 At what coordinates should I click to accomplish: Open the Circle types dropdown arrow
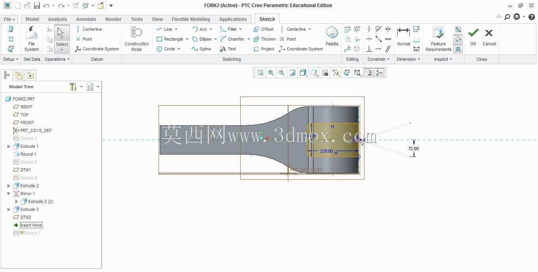(x=179, y=49)
